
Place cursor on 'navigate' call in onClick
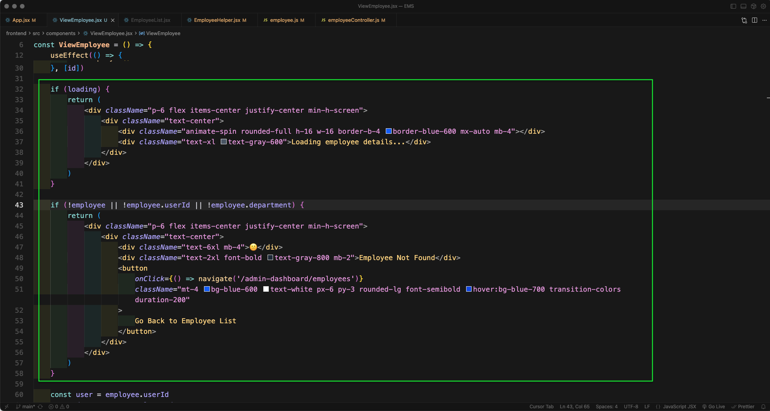pyautogui.click(x=215, y=279)
